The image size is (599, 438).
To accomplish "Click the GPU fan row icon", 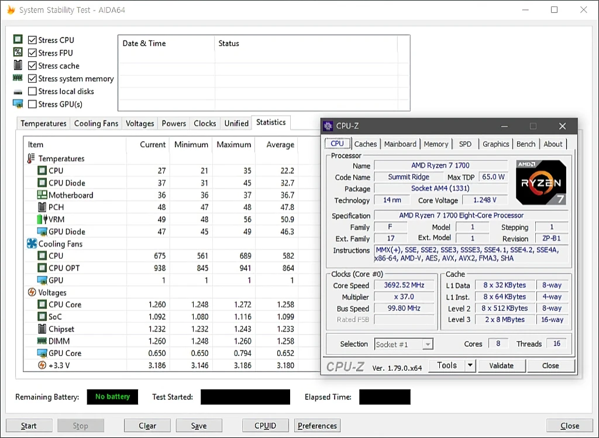I will (x=42, y=280).
